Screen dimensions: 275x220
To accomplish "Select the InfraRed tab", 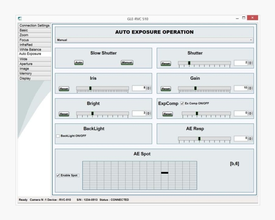I will [26, 45].
